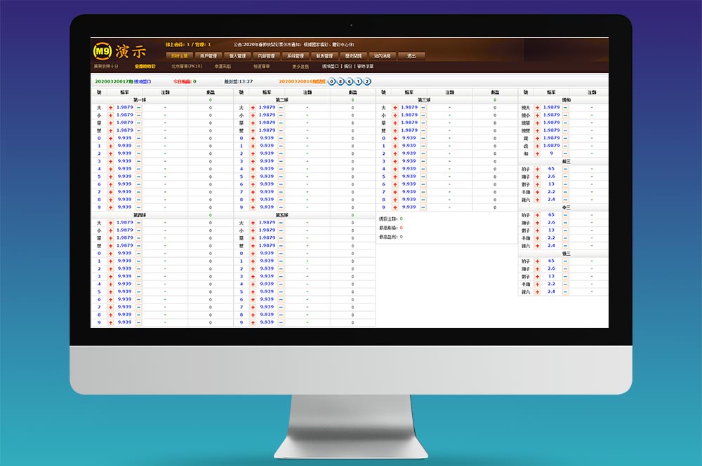Open the 系統管理 menu

(296, 56)
